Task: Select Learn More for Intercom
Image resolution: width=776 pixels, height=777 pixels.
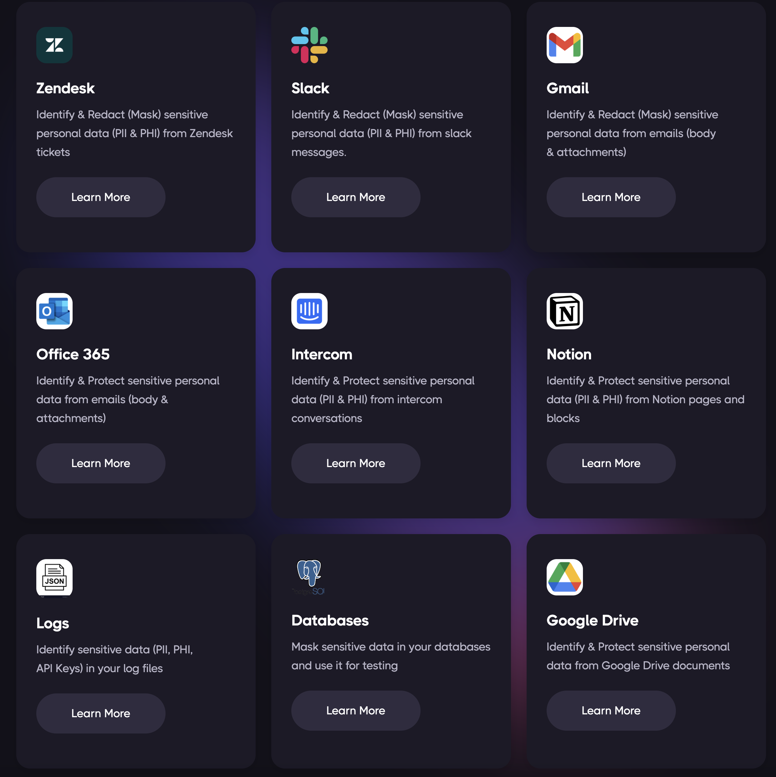Action: pyautogui.click(x=355, y=463)
